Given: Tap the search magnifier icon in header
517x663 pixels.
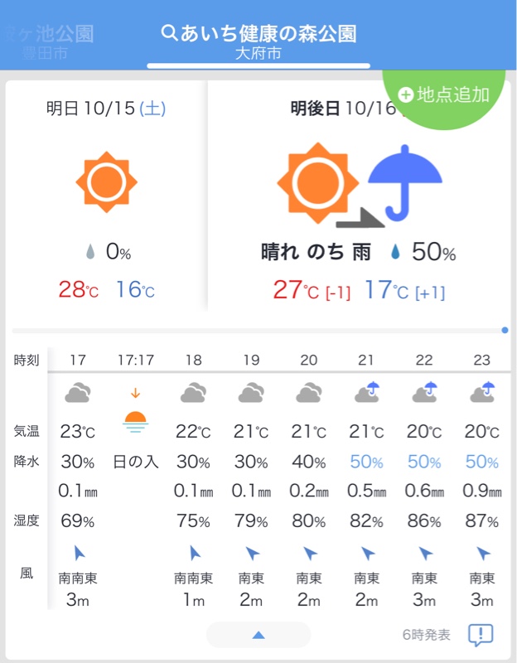Looking at the screenshot, I should pyautogui.click(x=169, y=33).
